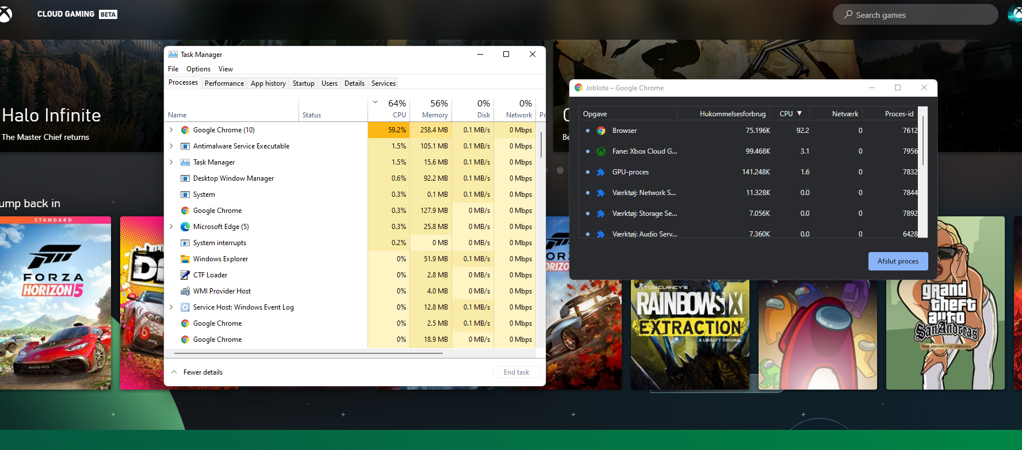Open the Grand Theft Auto San Andreas tile
Screen dimensions: 1022x450
click(946, 303)
